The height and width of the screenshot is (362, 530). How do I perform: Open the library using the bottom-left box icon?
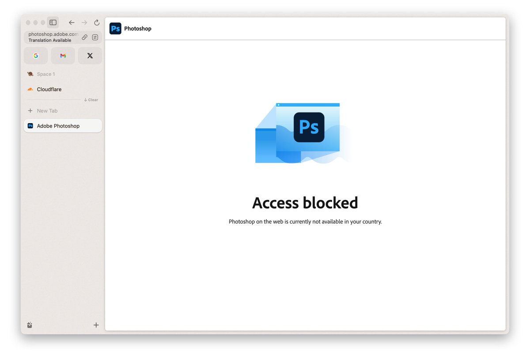tap(29, 325)
